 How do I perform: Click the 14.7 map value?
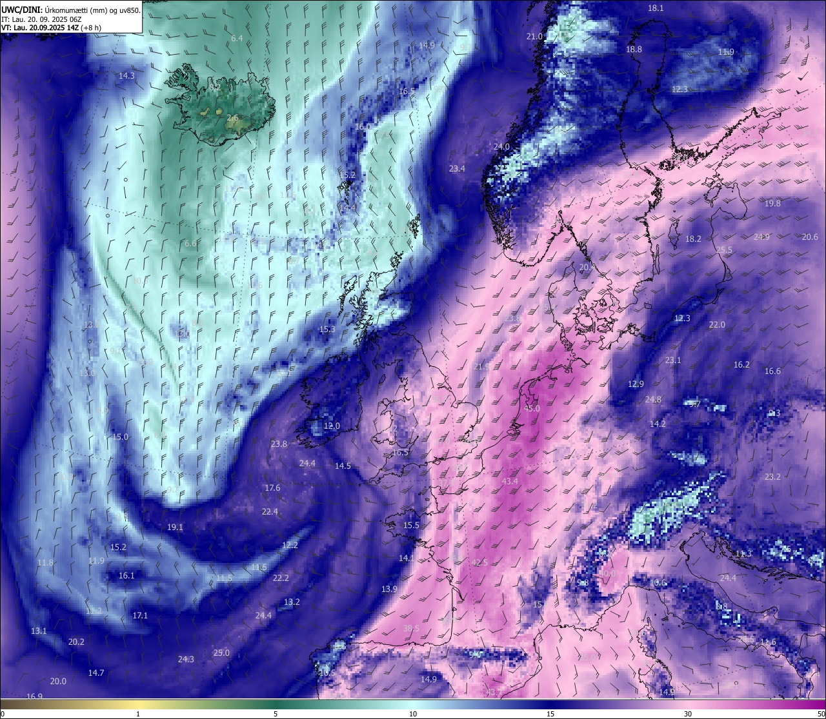pos(96,673)
